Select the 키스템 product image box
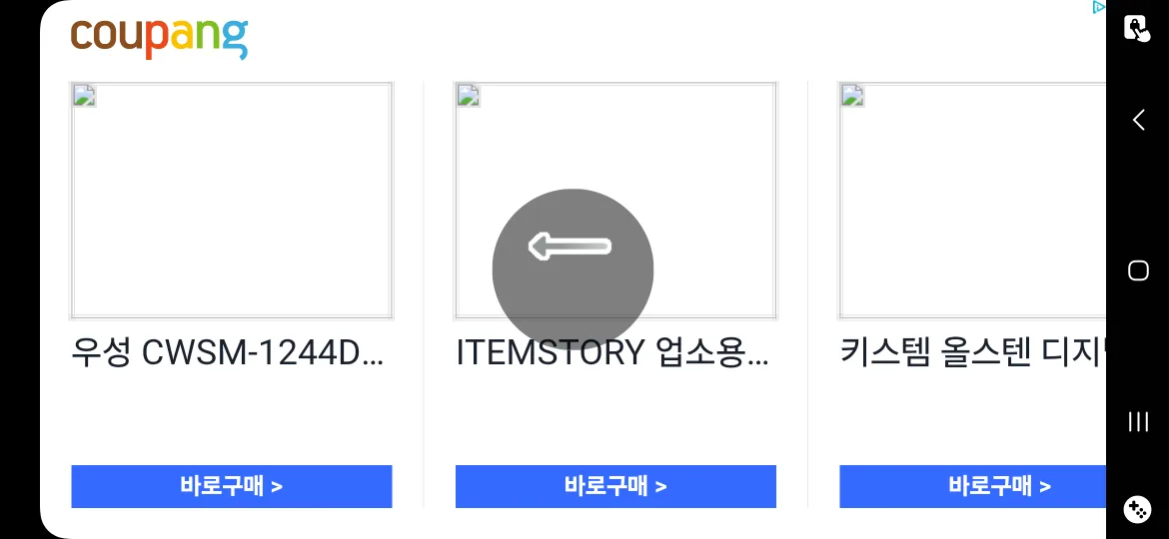The height and width of the screenshot is (539, 1169). pos(972,201)
